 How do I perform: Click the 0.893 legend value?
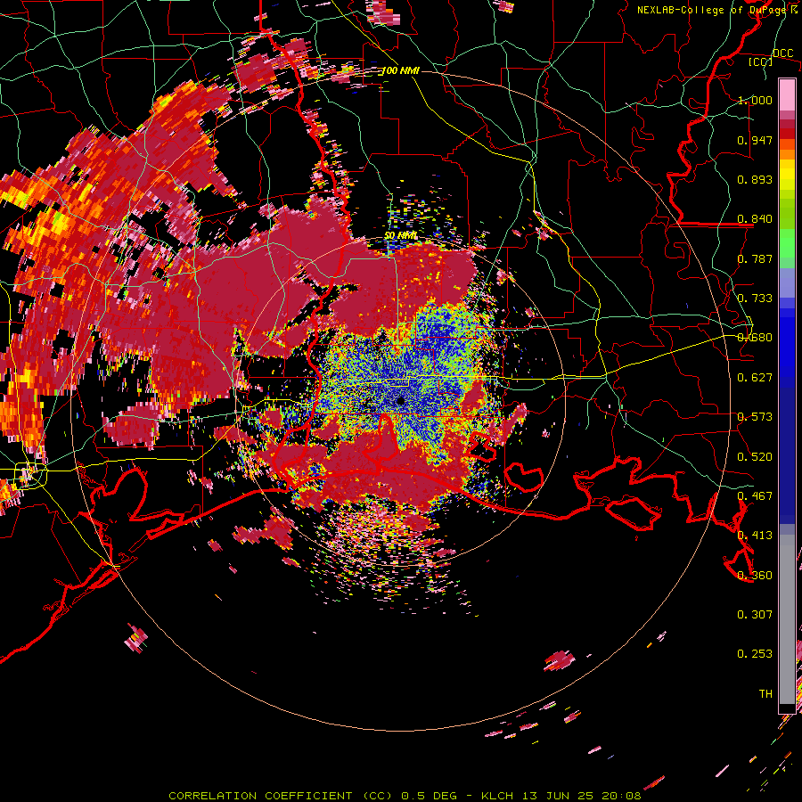(x=755, y=179)
